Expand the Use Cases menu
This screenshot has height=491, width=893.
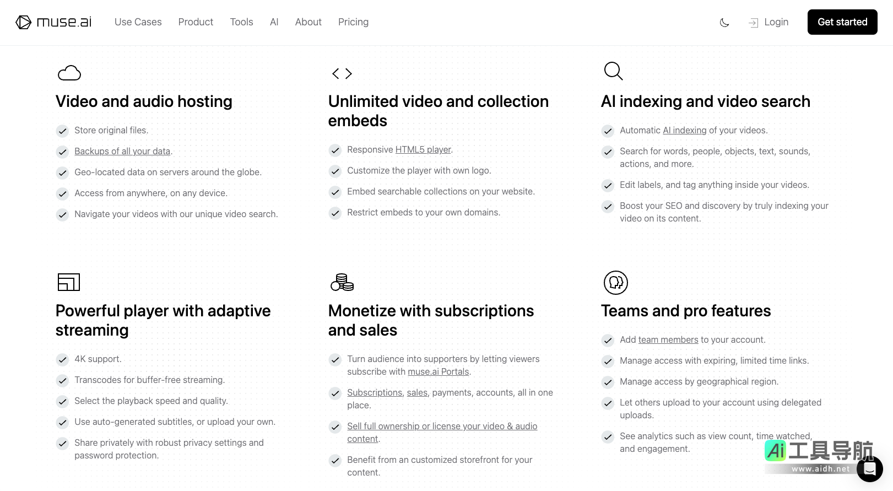click(138, 22)
